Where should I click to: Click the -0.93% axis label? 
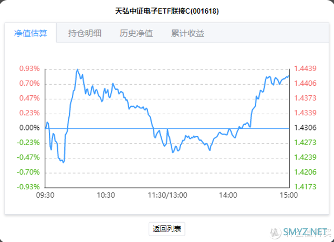pos(28,187)
